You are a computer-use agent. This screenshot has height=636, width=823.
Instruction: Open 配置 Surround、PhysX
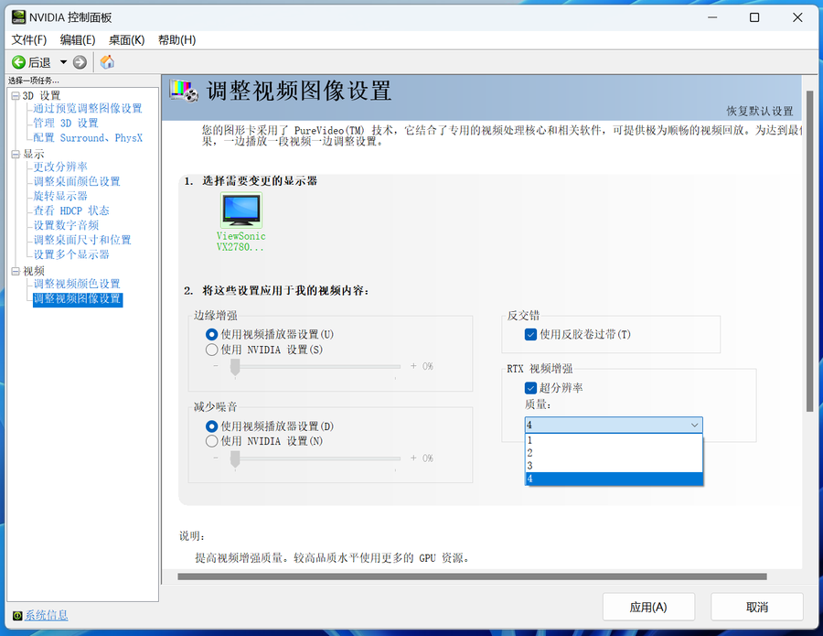(88, 137)
